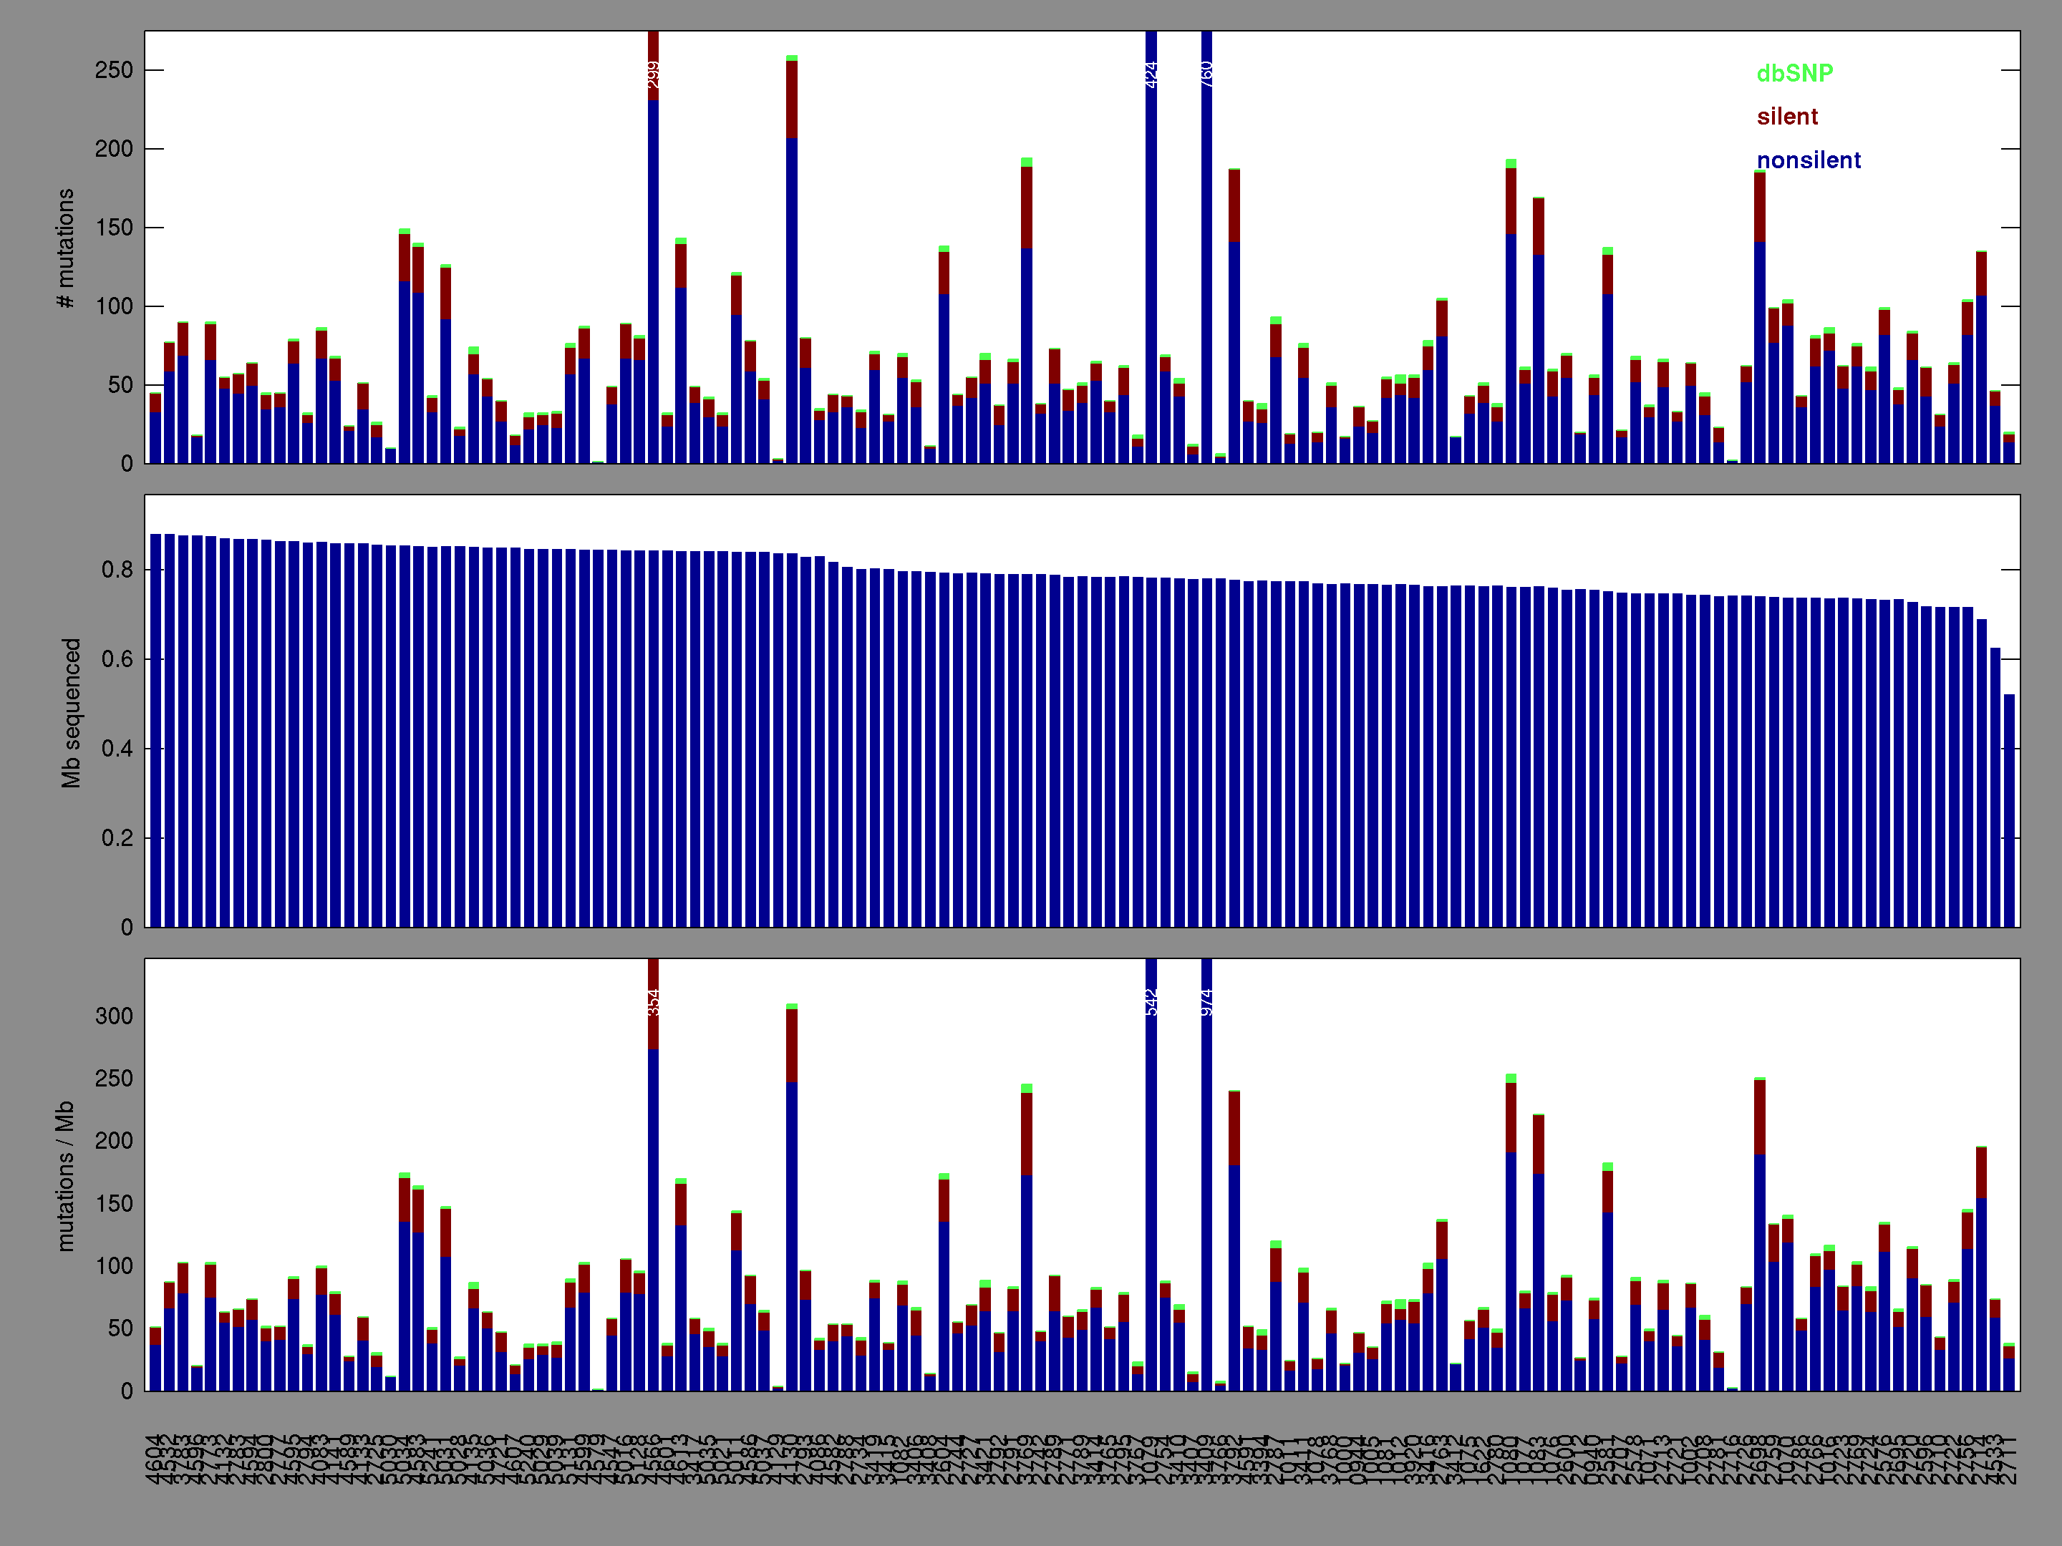Click the 760 annotation on top chart bar
This screenshot has height=1546, width=2062.
1206,74
